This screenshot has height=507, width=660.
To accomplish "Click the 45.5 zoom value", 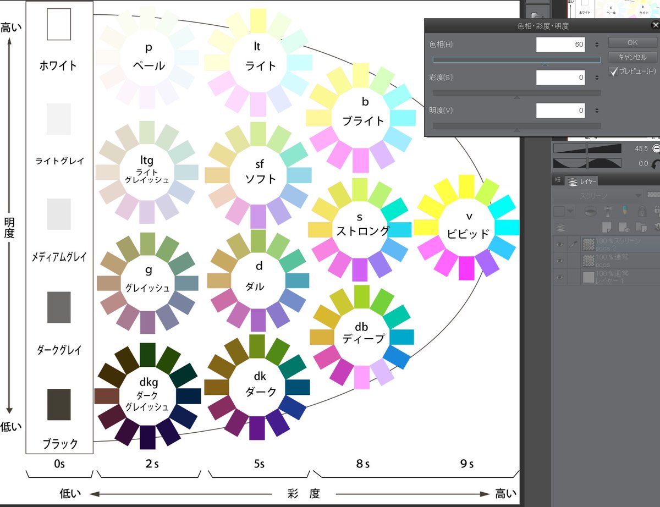I will click(x=641, y=148).
